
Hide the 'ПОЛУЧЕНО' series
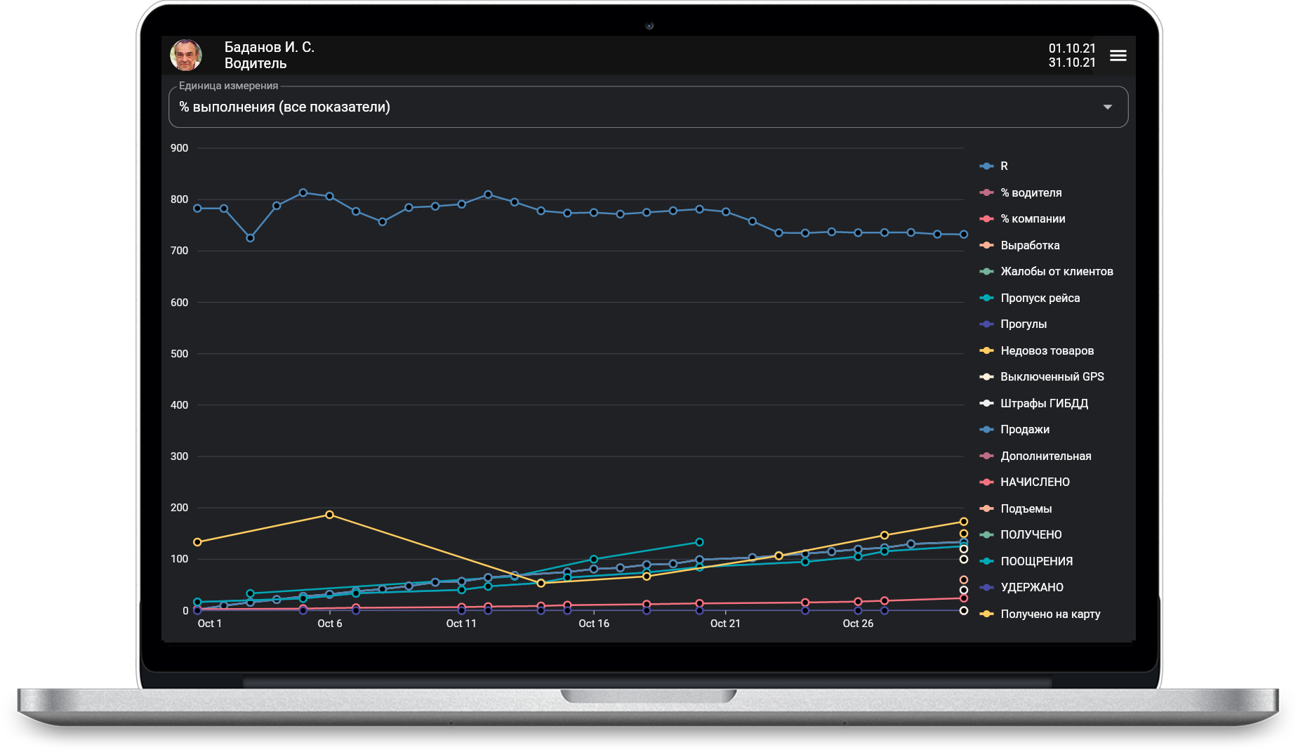pyautogui.click(x=1021, y=535)
